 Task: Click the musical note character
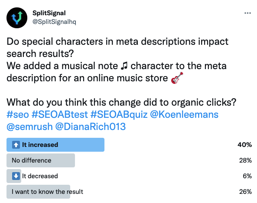click(x=124, y=66)
